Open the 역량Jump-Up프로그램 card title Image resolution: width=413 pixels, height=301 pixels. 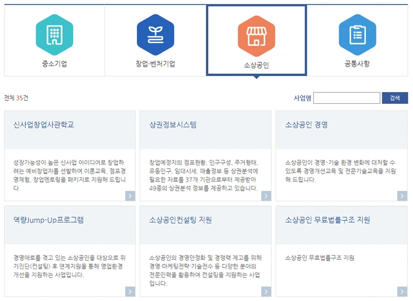(x=48, y=220)
